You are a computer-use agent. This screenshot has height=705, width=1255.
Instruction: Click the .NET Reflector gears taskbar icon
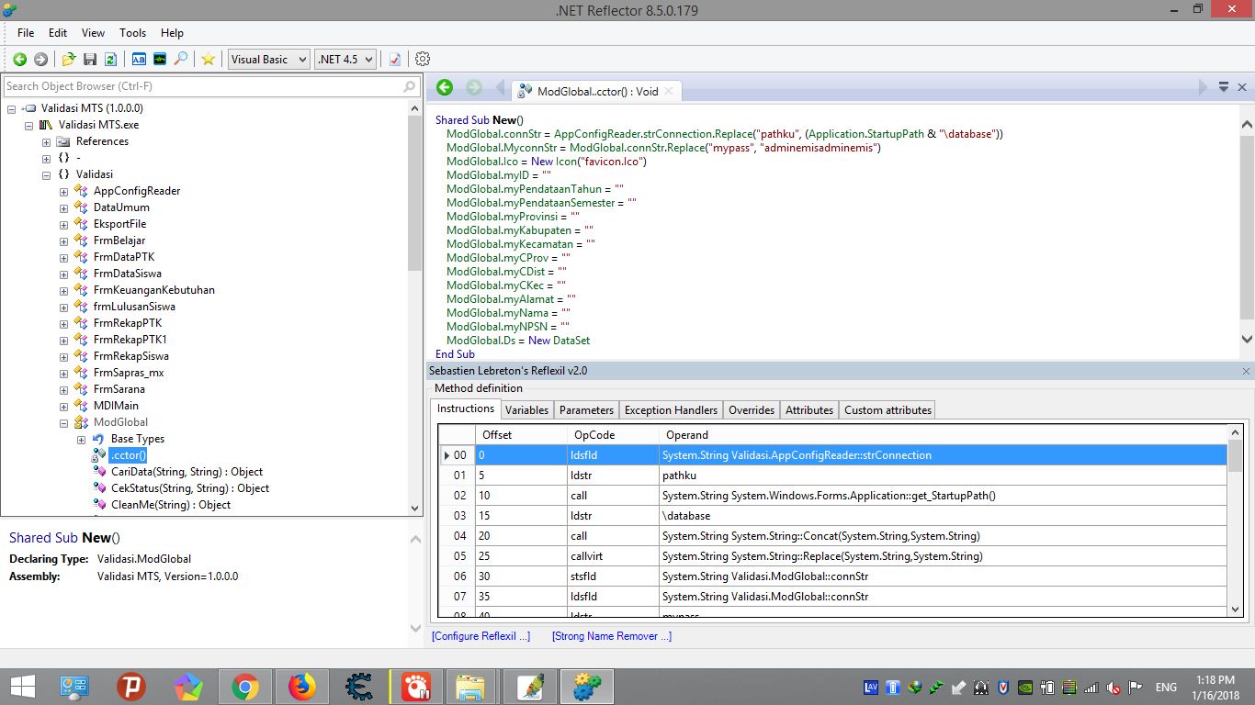(587, 687)
